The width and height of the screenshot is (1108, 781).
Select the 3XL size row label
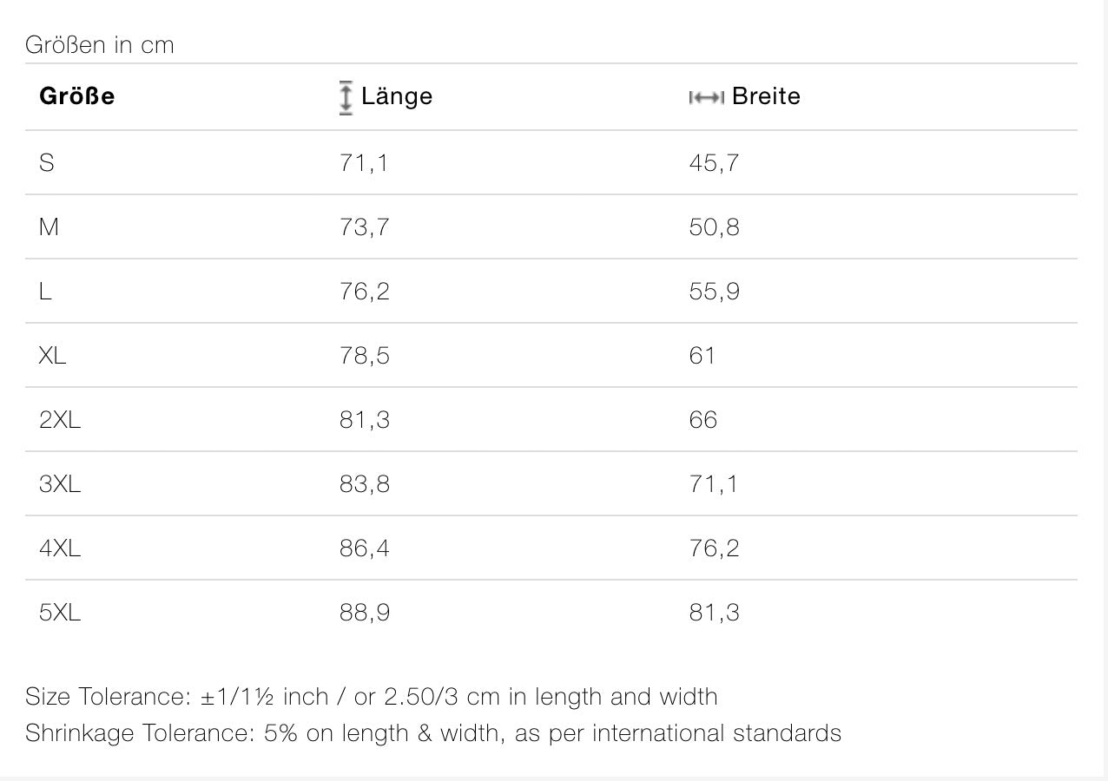point(60,483)
